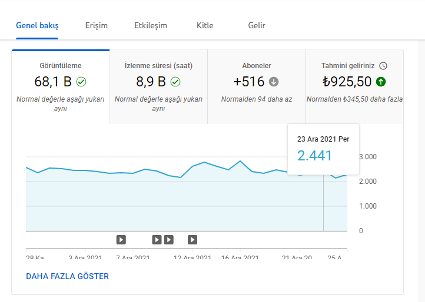Image resolution: width=425 pixels, height=302 pixels.
Task: Click the green check icon beside 8,9 B
Action: (x=175, y=82)
